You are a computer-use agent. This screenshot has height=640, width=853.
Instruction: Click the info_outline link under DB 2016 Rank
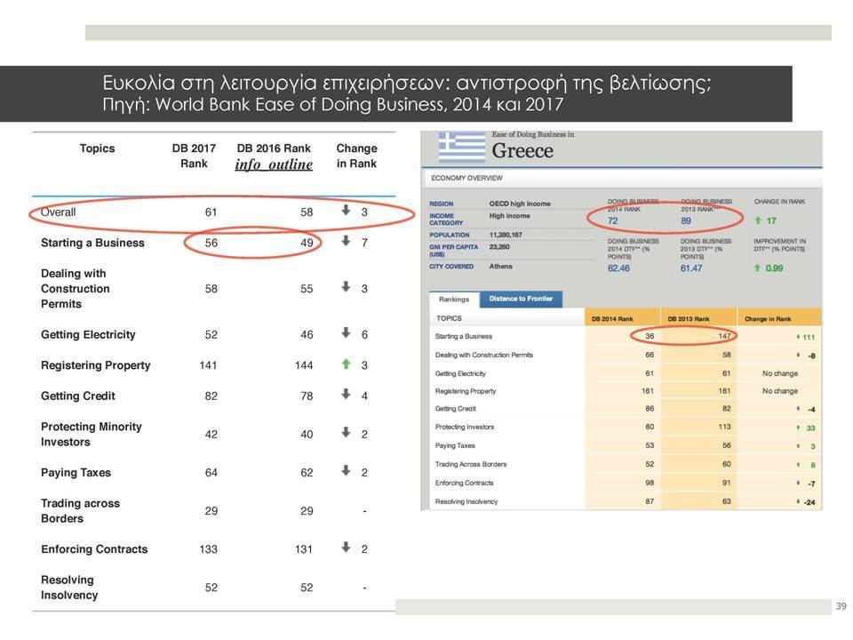click(x=274, y=164)
